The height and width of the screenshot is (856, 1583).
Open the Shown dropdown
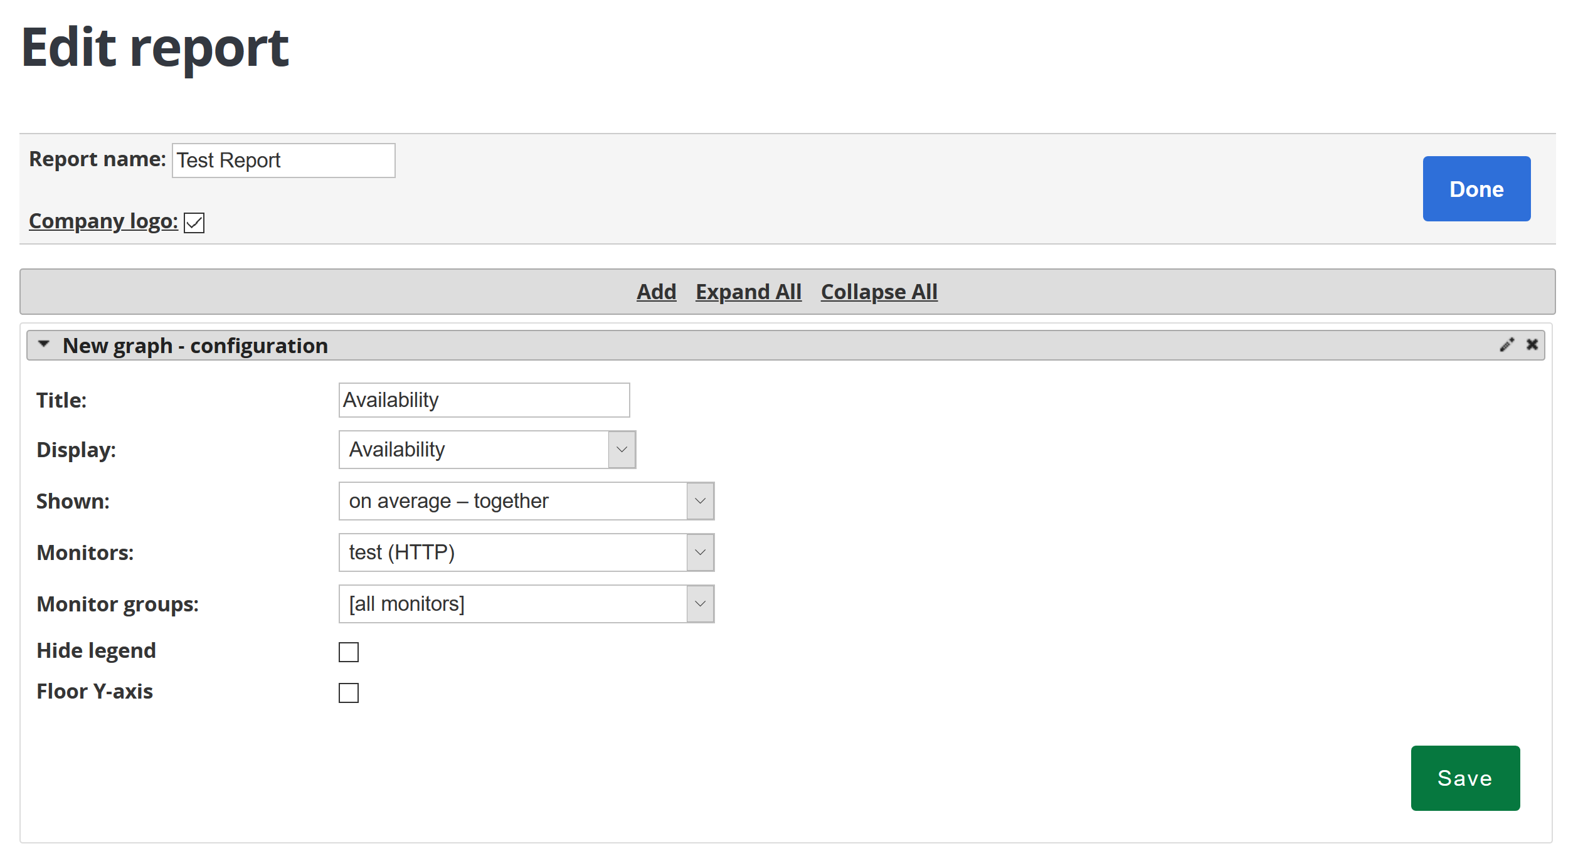pyautogui.click(x=526, y=501)
